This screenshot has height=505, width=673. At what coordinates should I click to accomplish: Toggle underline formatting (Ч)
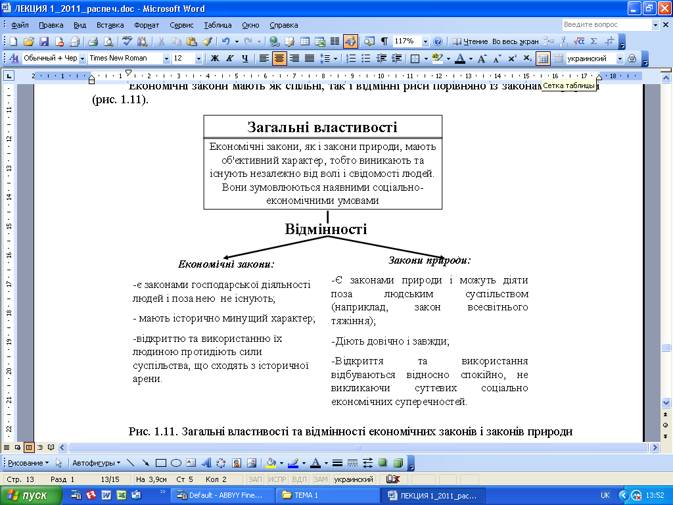point(244,59)
